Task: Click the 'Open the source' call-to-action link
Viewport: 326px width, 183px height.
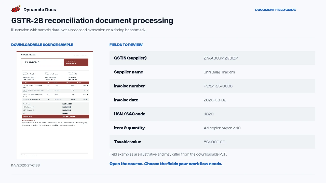Action: point(166,164)
